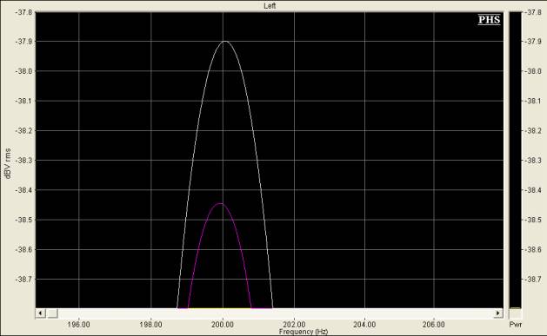The width and height of the screenshot is (547, 336).
Task: Click the Pwr label below the meter
Action: [515, 325]
